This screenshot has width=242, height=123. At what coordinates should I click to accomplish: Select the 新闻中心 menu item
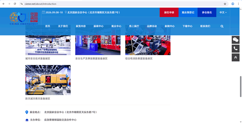(169, 26)
